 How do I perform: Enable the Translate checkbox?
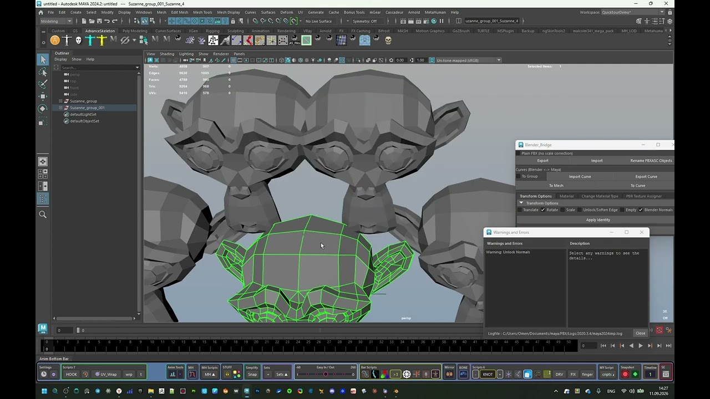click(520, 210)
